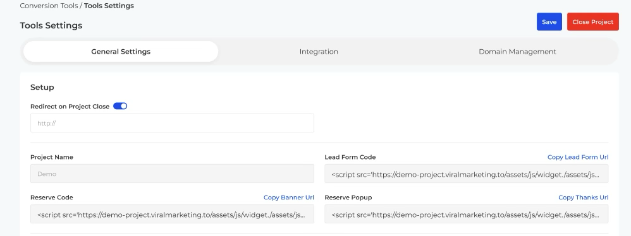This screenshot has height=236, width=631.
Task: Click the Setup section heading
Action: coord(42,87)
